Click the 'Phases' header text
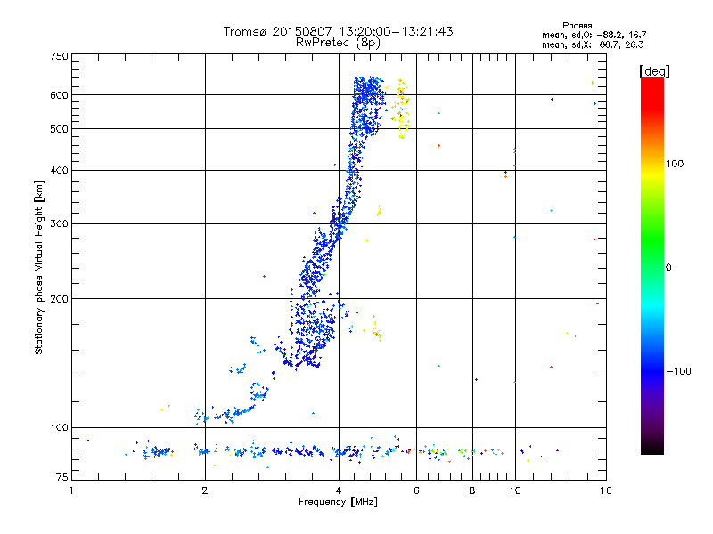This screenshot has height=534, width=713. pyautogui.click(x=577, y=26)
